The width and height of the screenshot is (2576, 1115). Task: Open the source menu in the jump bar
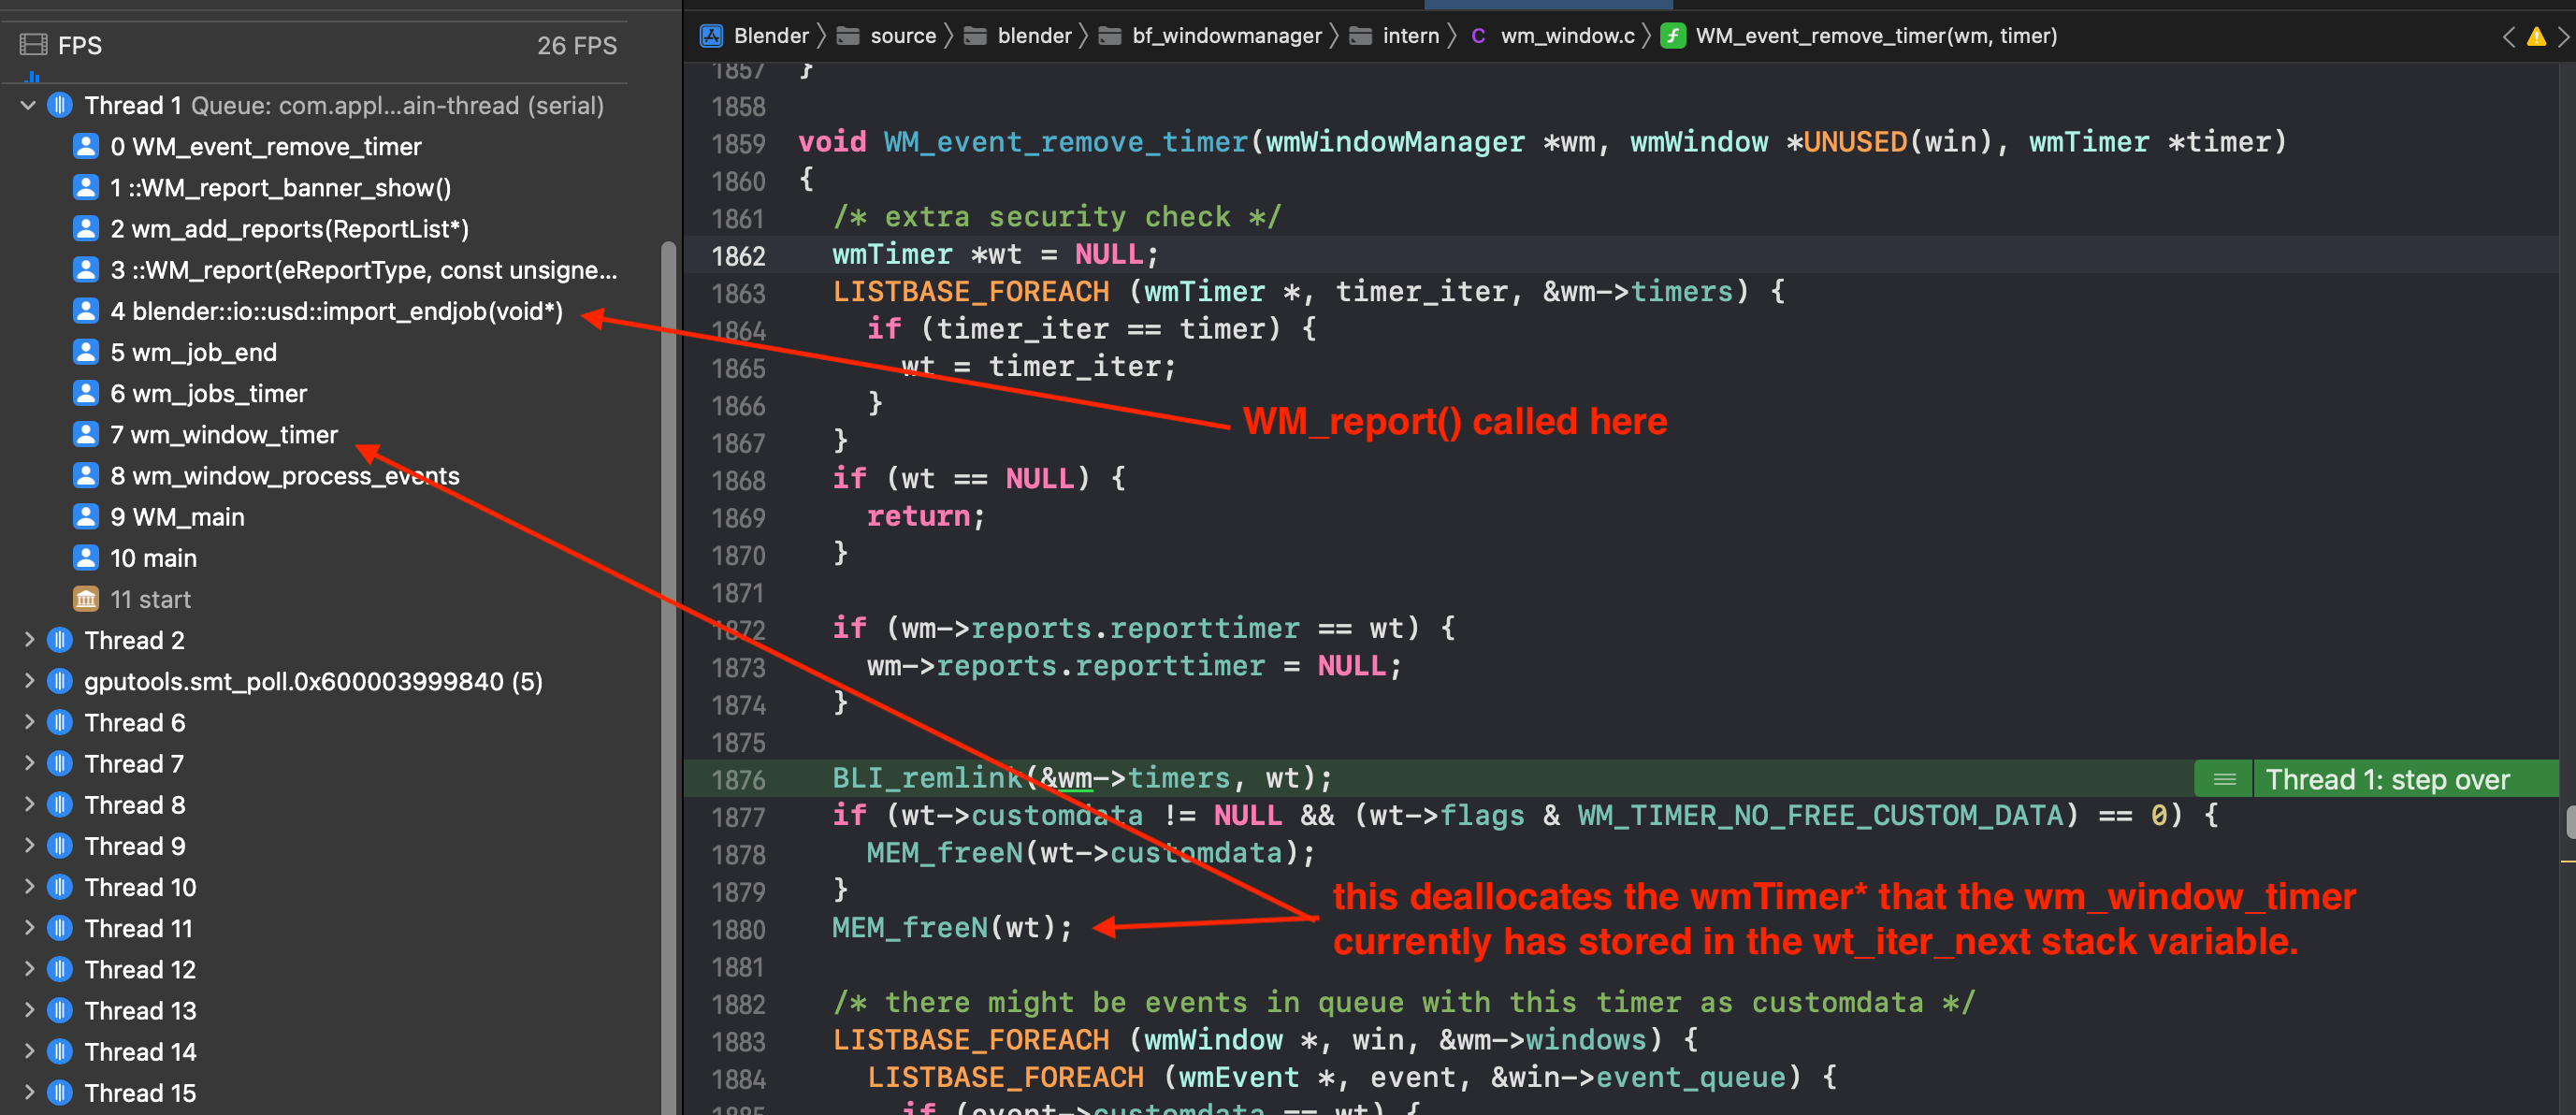coord(903,35)
